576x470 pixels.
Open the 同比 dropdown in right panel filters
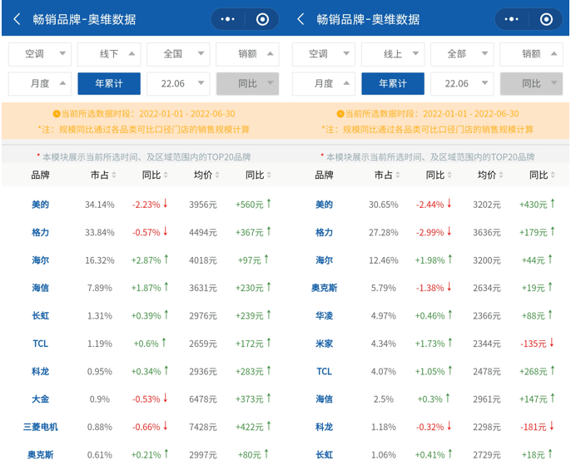click(531, 84)
